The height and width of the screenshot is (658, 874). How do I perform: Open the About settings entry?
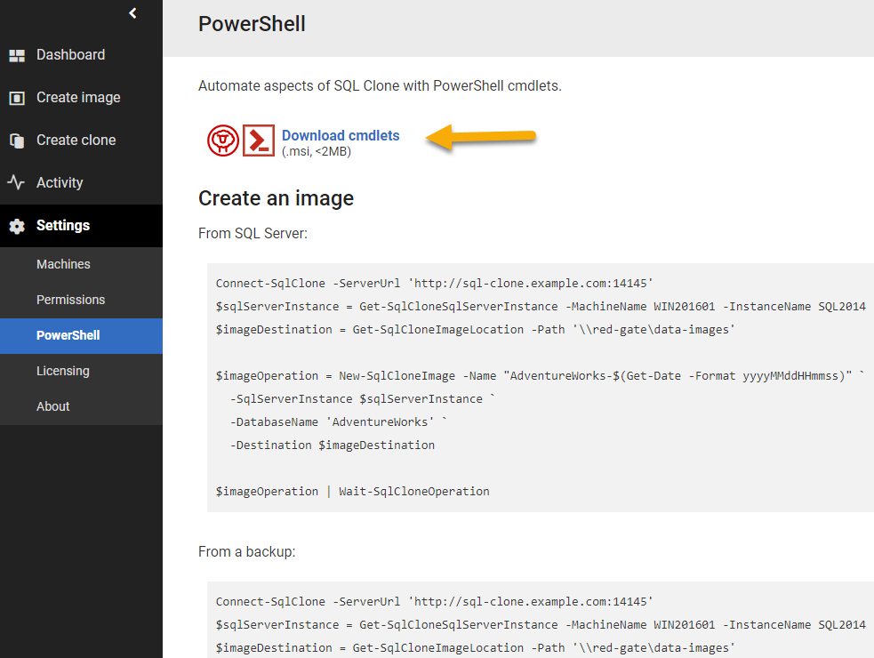(53, 406)
